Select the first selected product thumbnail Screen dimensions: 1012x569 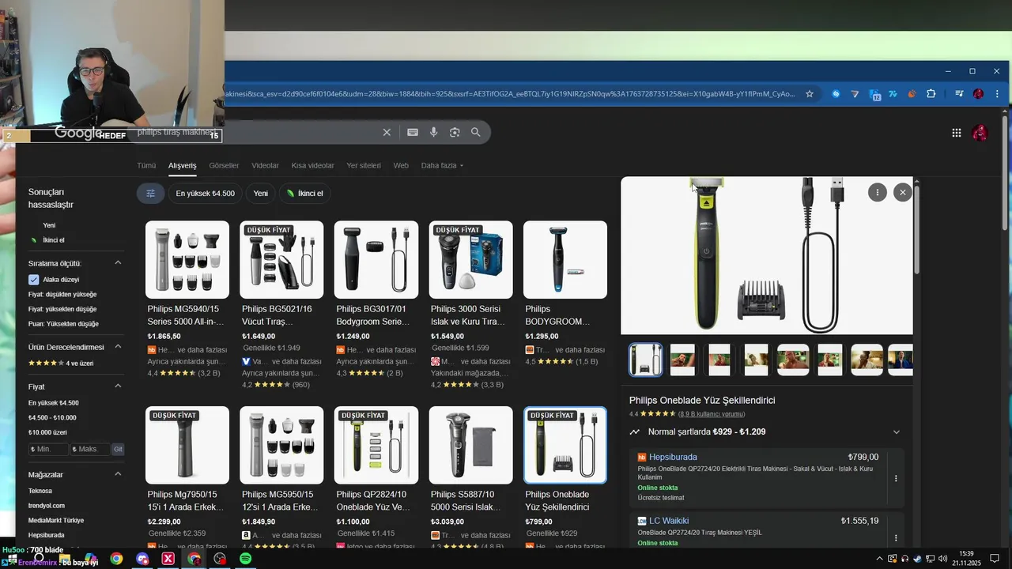point(646,360)
